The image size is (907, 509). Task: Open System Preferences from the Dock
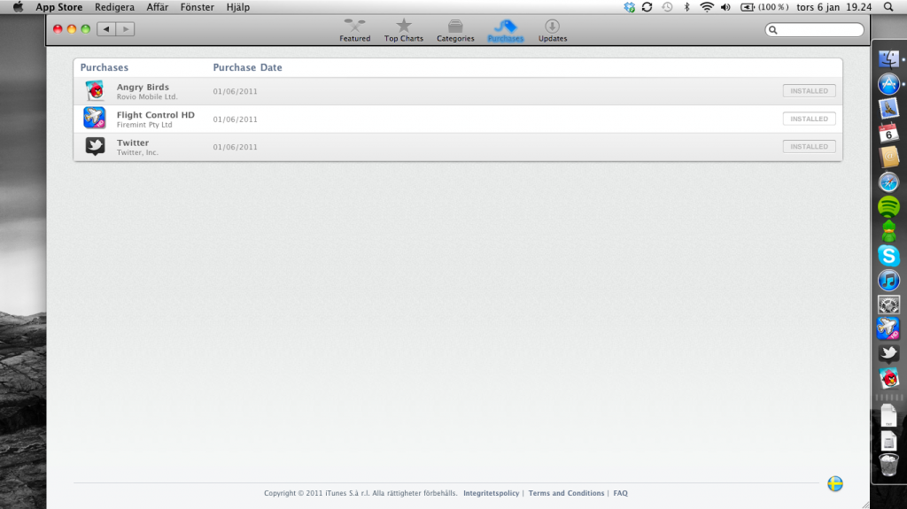888,305
